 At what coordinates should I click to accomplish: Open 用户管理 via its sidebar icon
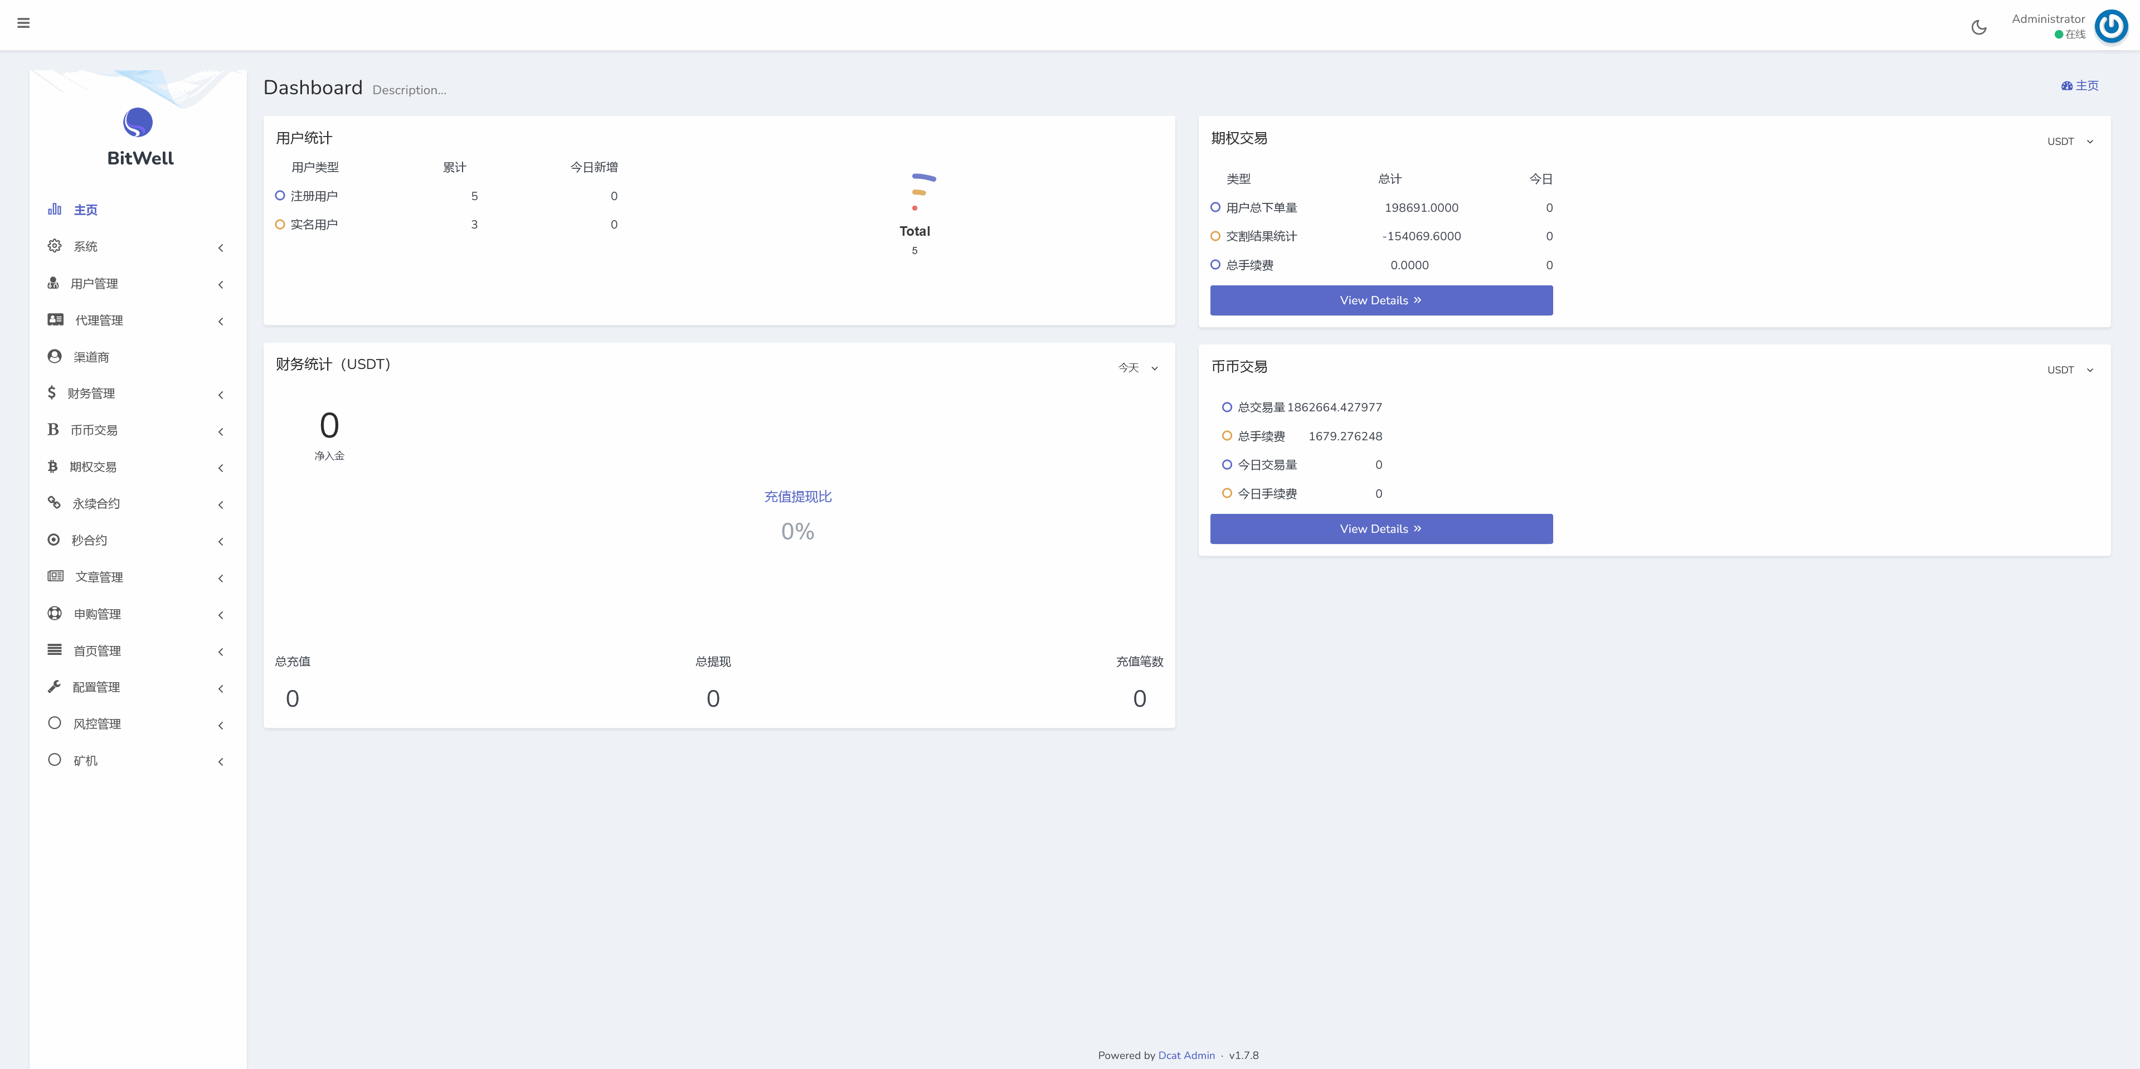[x=54, y=283]
